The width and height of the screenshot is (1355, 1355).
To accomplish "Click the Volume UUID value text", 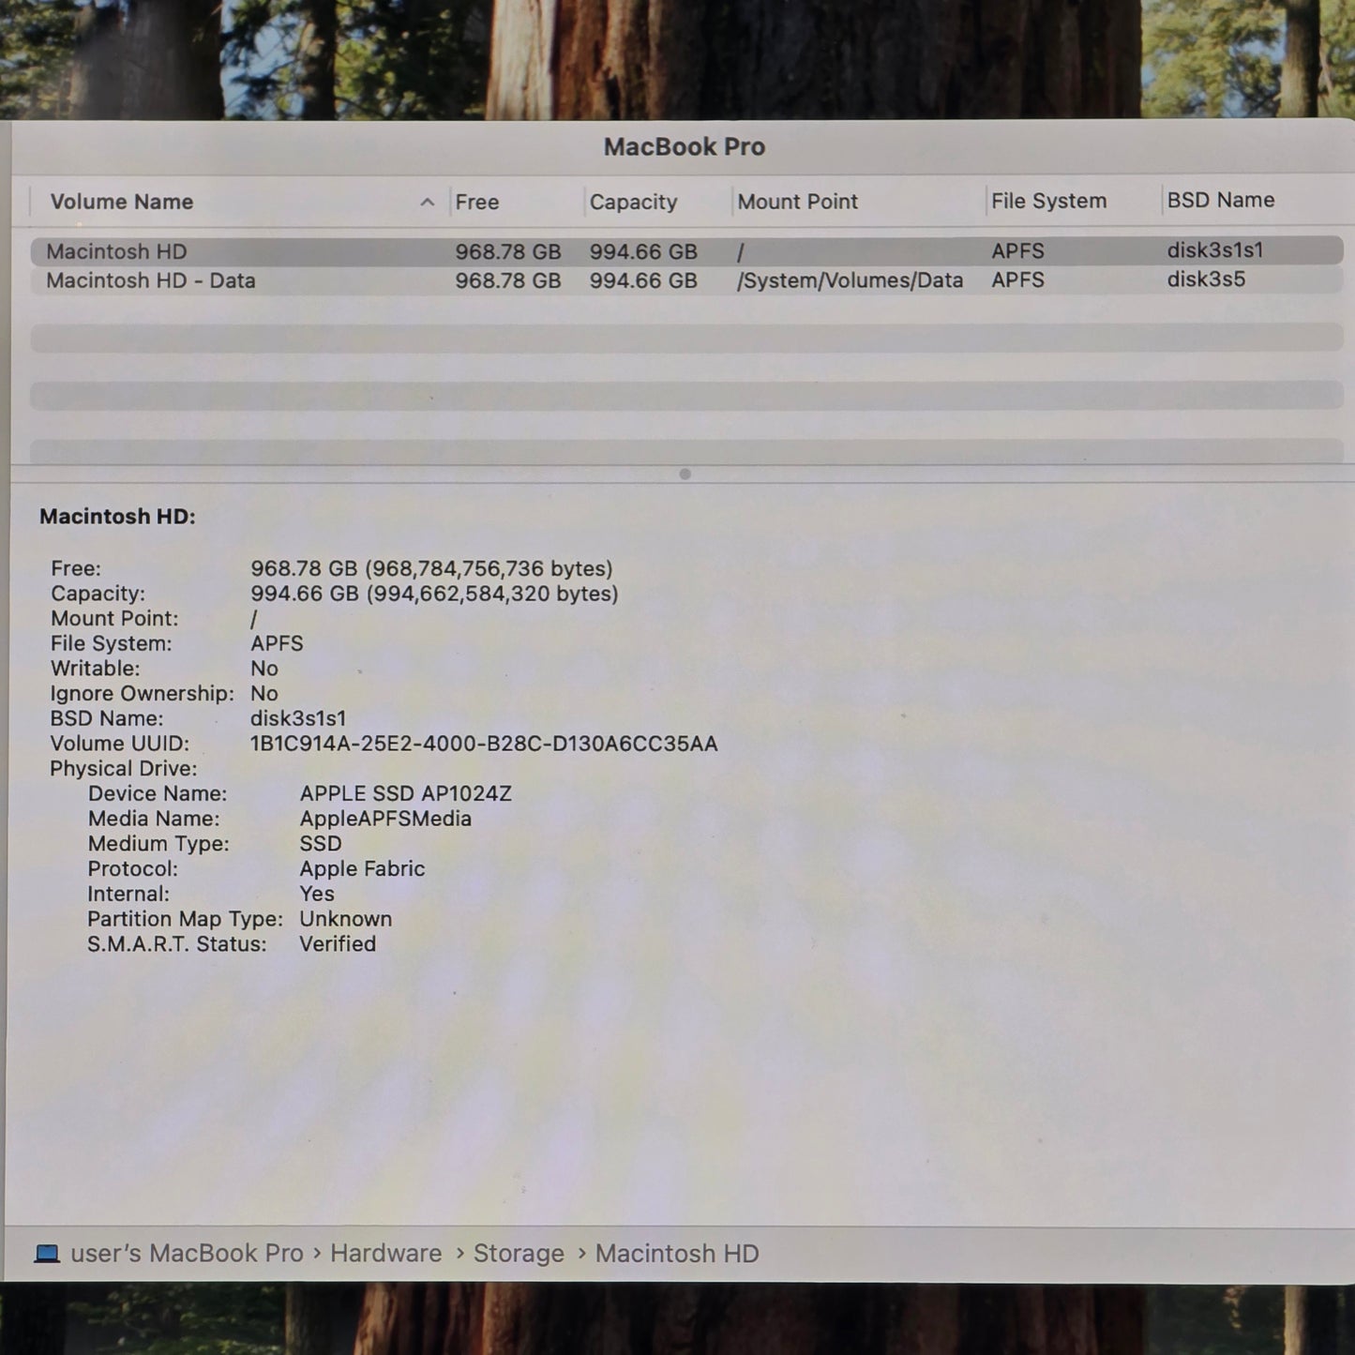I will tap(484, 744).
